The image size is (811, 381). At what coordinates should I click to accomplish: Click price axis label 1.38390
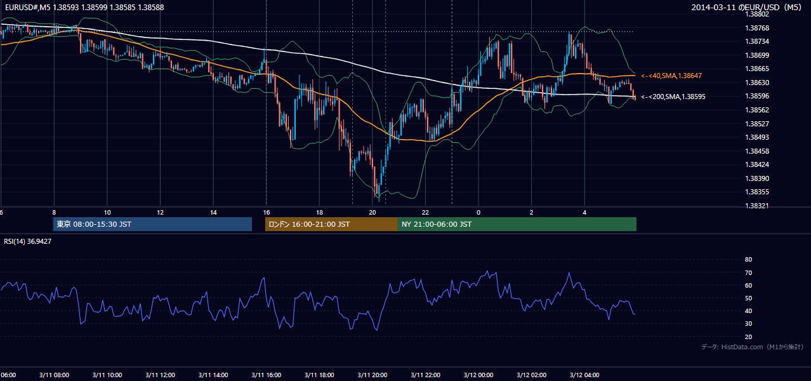point(757,178)
